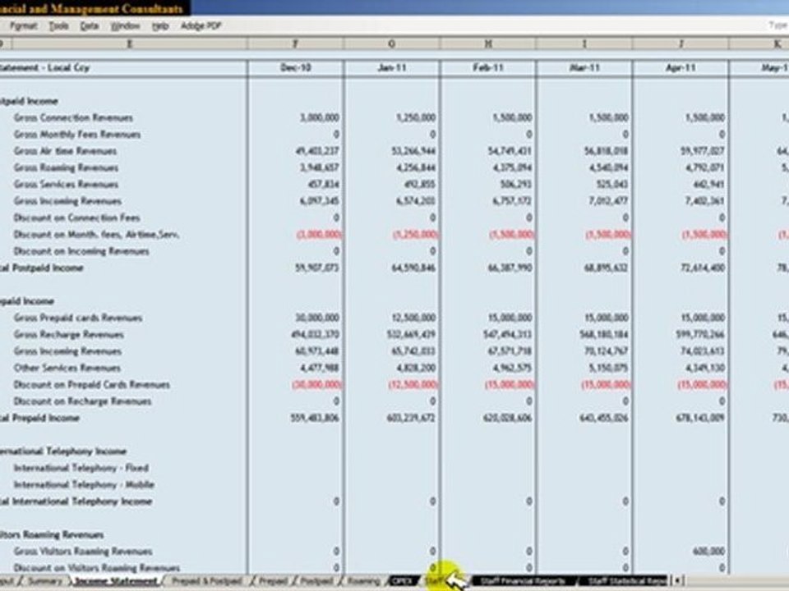Click Dec-10 Gross Prepaid cards value 30,000,000
This screenshot has width=789, height=591.
point(317,318)
